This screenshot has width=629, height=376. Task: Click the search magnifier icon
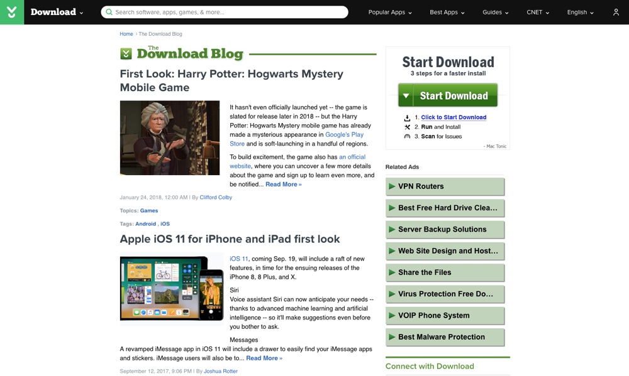tap(109, 12)
